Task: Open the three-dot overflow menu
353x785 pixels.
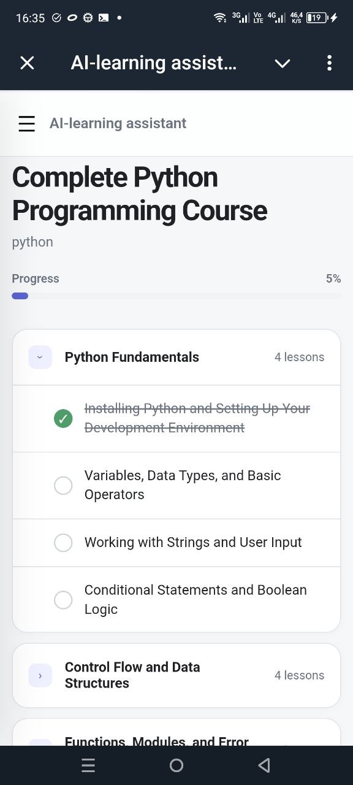Action: point(329,63)
